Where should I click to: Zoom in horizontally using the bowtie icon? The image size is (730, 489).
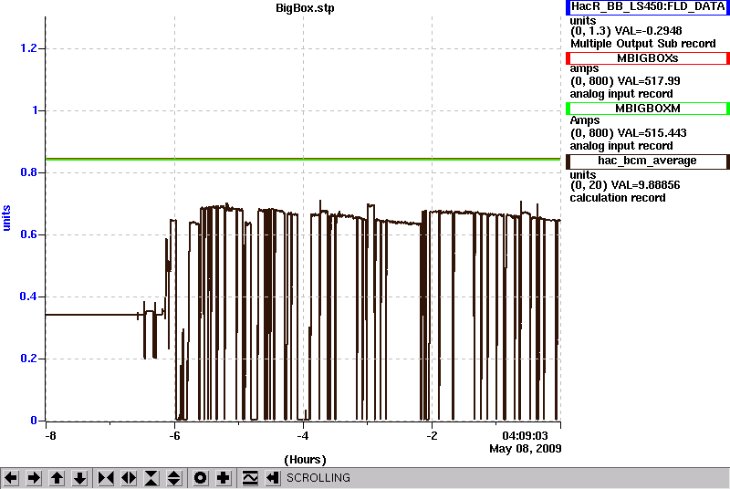pos(106,478)
